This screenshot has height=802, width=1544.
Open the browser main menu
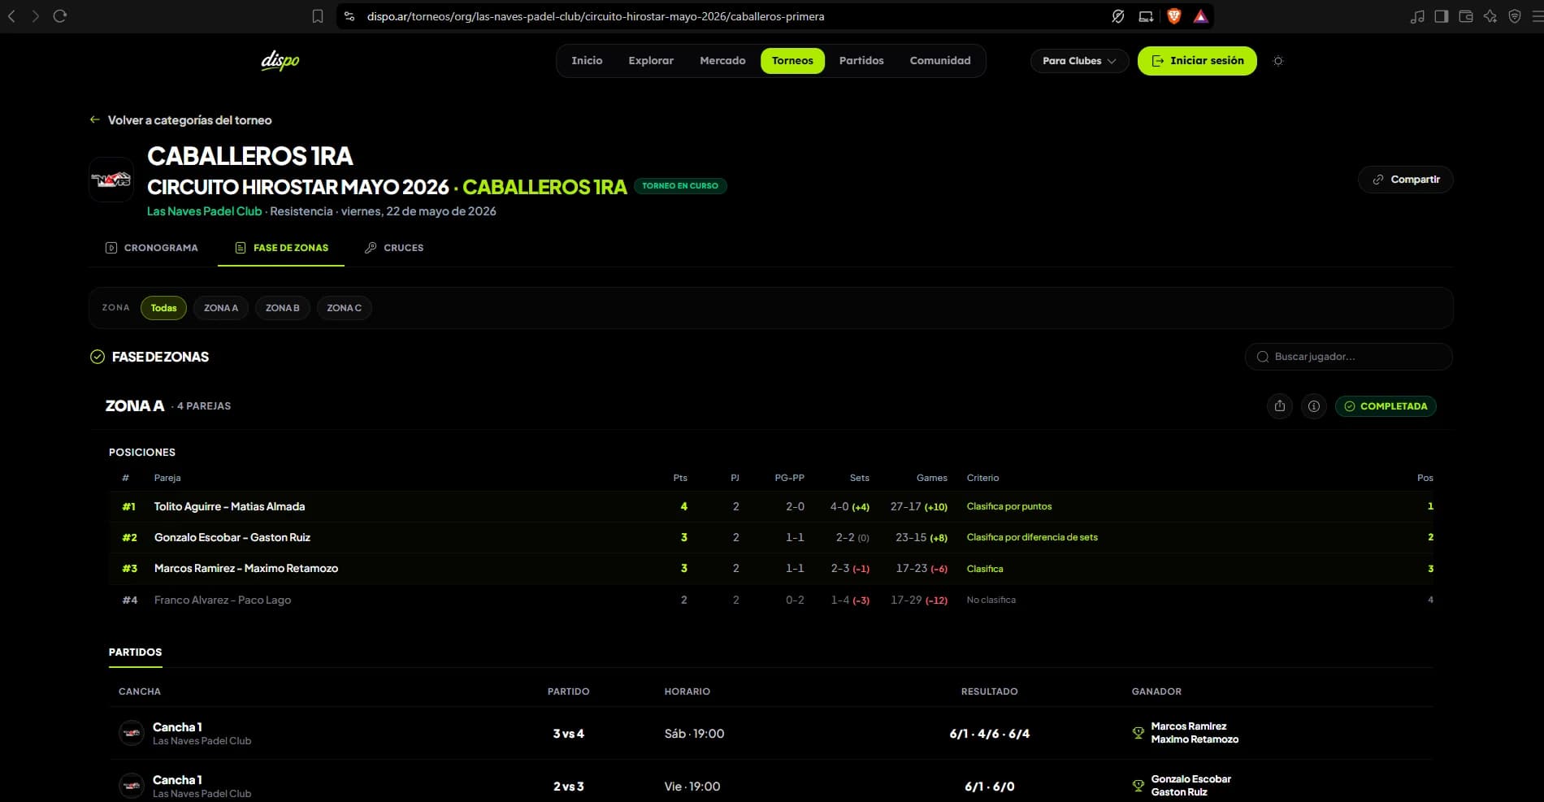coord(1537,16)
